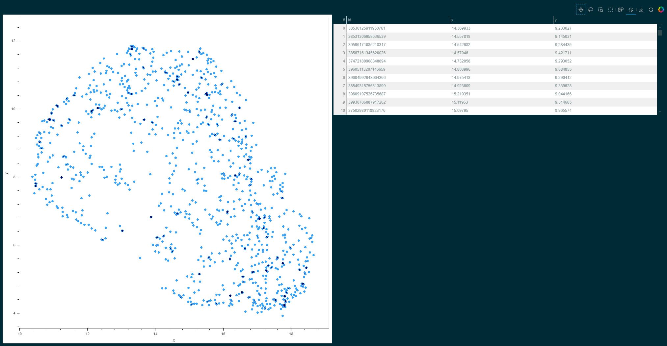
Task: Select id cell 39609107526735687
Action: 398,94
